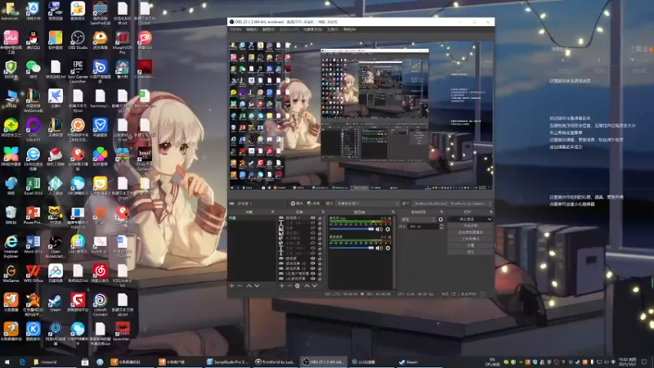Pop out the Scenes panel via its header icon
The image size is (654, 368).
(272, 212)
